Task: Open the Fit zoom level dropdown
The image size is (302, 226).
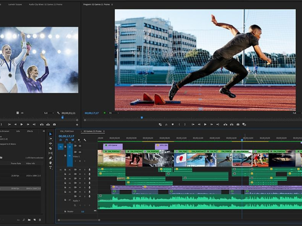Action: click(x=114, y=113)
